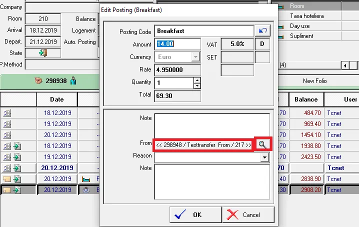
Task: Click green transfer arrow in second 19.12.2019 row
Action: click(x=17, y=157)
